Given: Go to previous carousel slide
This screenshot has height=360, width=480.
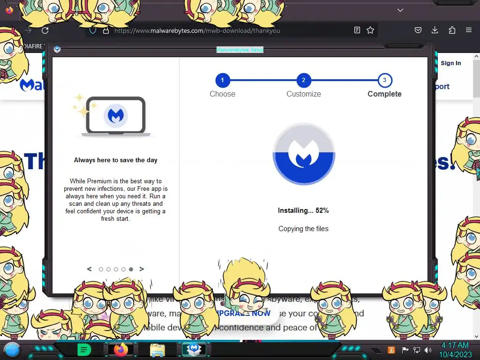Looking at the screenshot, I should [x=89, y=269].
